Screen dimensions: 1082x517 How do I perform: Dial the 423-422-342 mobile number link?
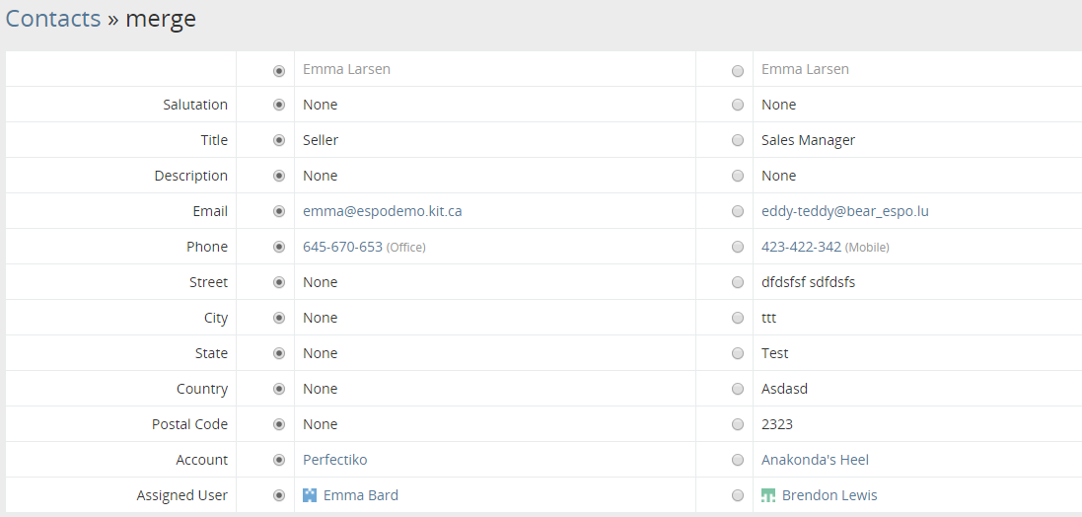pos(801,247)
